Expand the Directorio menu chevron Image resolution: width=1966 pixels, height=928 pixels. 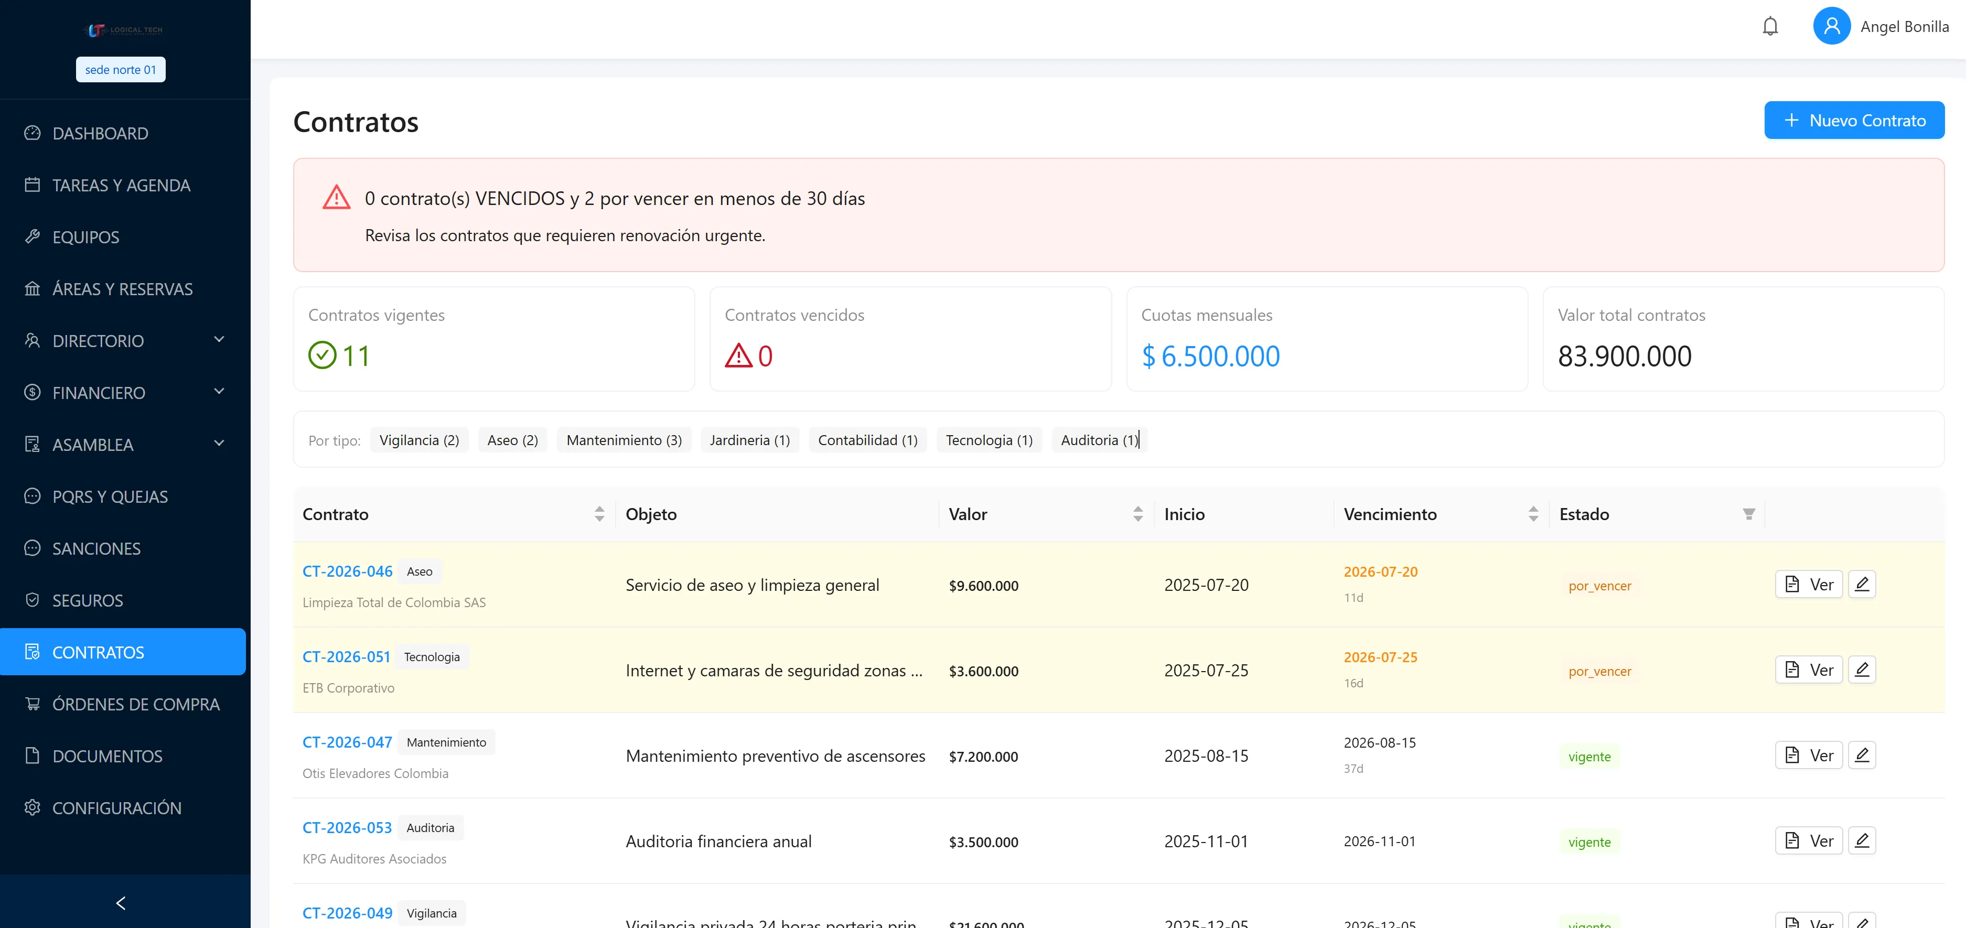click(219, 340)
